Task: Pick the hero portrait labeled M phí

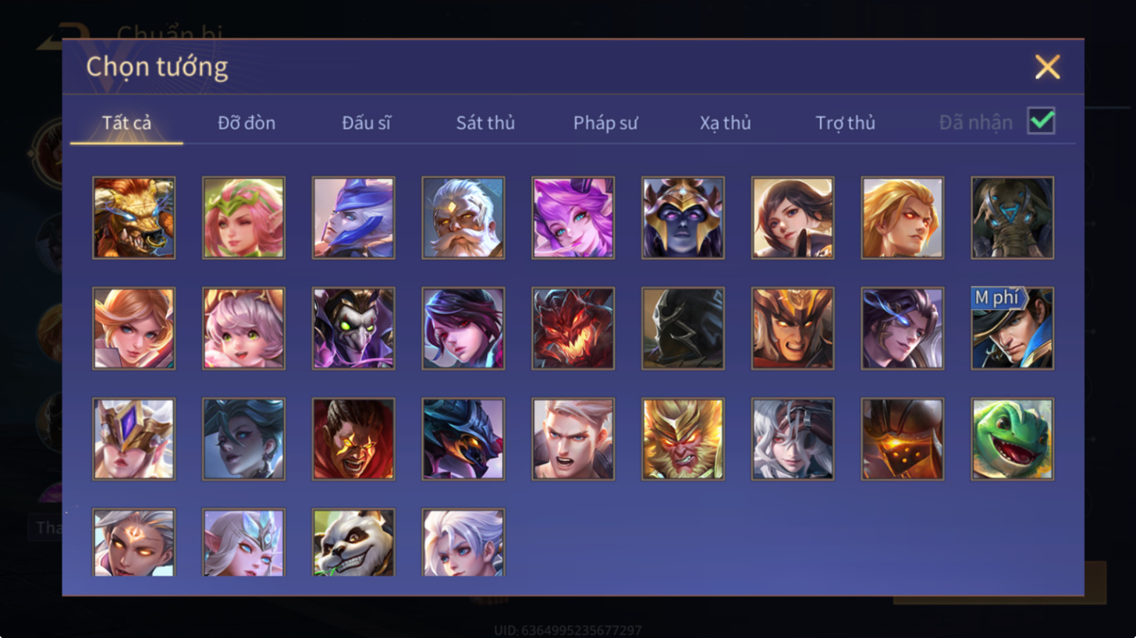Action: click(1012, 328)
